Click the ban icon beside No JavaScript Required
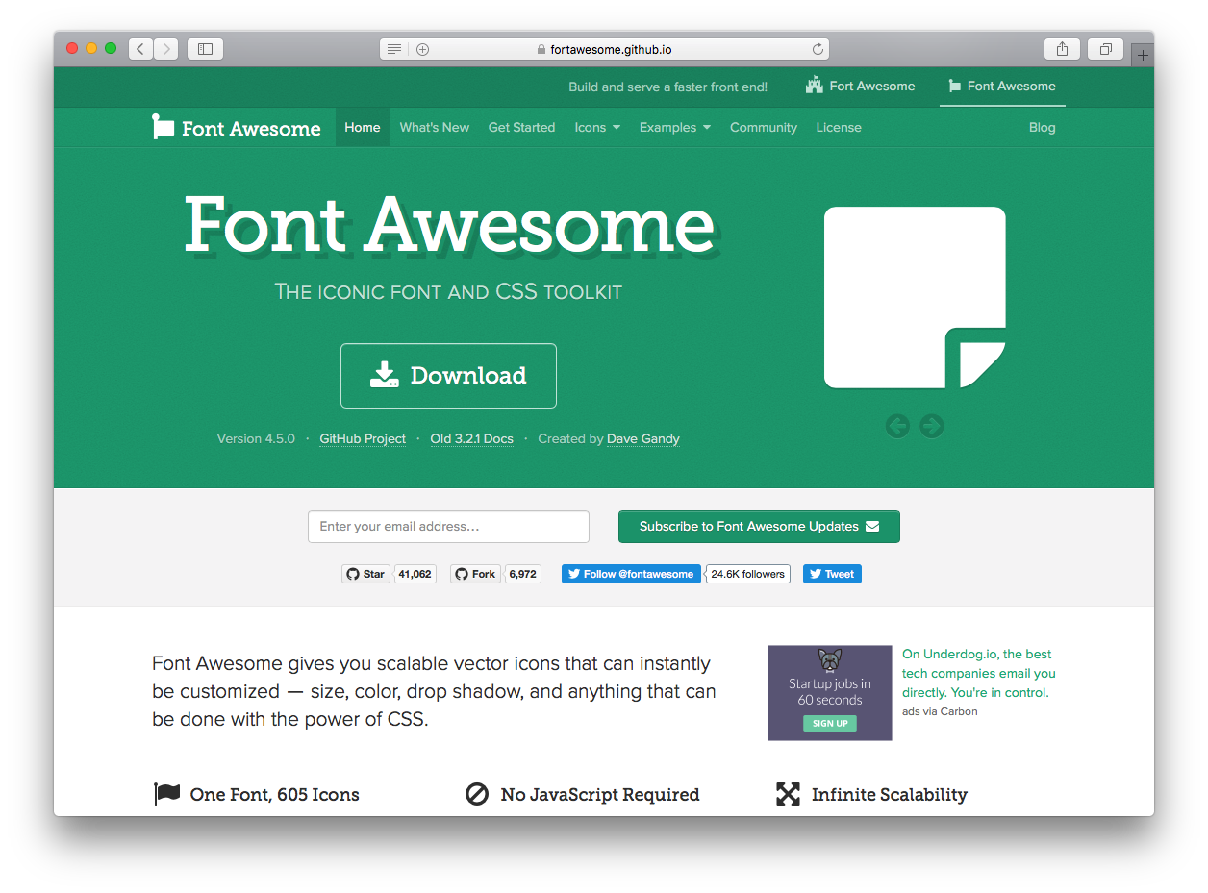This screenshot has width=1208, height=893. (x=476, y=793)
